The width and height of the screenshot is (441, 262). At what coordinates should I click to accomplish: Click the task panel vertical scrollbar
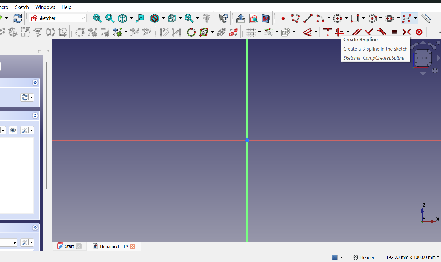[47, 126]
